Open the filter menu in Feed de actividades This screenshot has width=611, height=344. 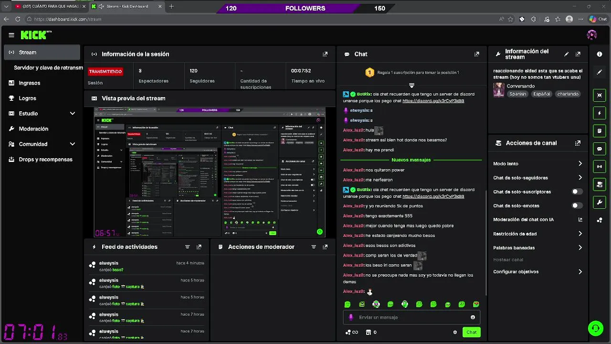187,247
